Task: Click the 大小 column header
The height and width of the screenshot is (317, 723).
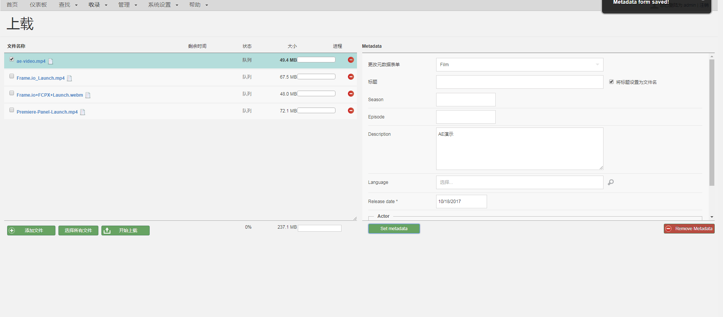Action: pos(292,46)
